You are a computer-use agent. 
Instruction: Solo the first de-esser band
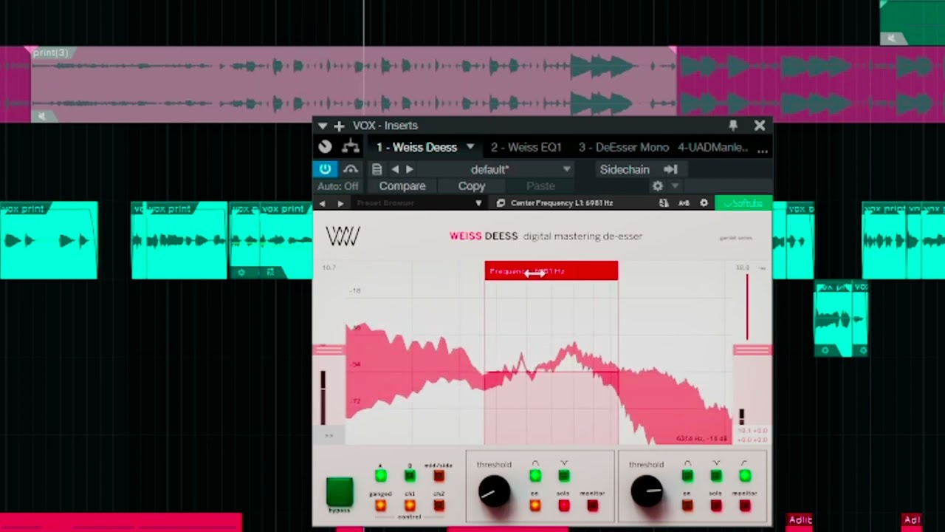(x=564, y=505)
